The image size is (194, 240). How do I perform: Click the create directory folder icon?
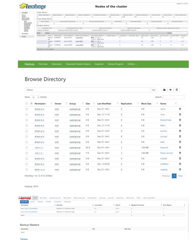[164, 90]
